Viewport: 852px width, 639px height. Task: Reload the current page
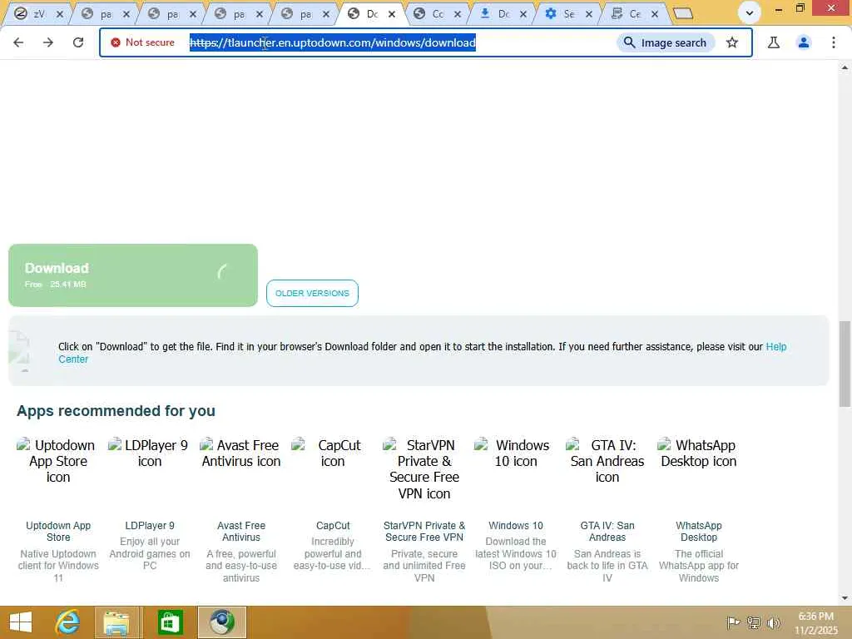click(78, 42)
